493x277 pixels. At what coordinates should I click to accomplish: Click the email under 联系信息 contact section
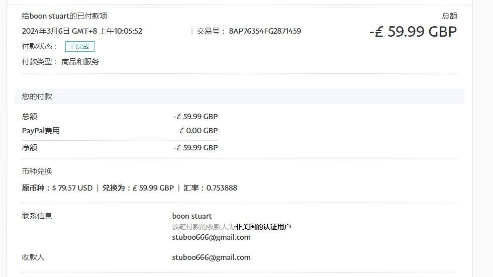211,237
